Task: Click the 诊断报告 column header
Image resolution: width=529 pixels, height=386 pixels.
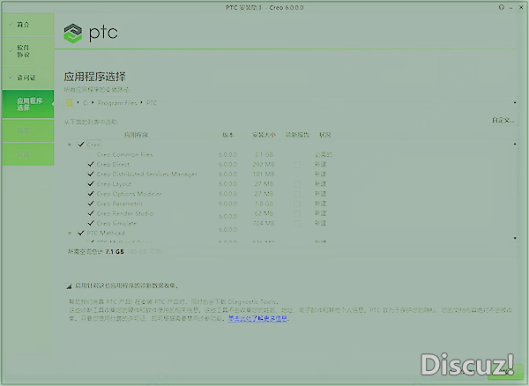Action: pyautogui.click(x=297, y=135)
